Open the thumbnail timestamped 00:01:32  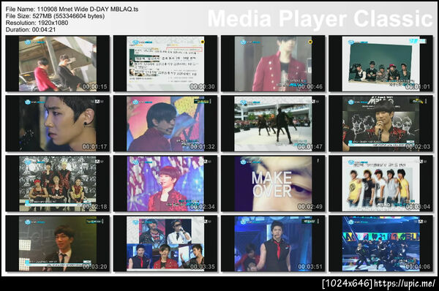(x=165, y=124)
